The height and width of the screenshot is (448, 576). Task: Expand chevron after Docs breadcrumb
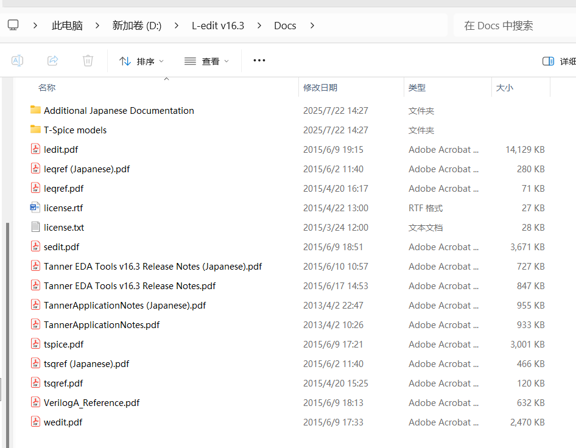pos(312,26)
